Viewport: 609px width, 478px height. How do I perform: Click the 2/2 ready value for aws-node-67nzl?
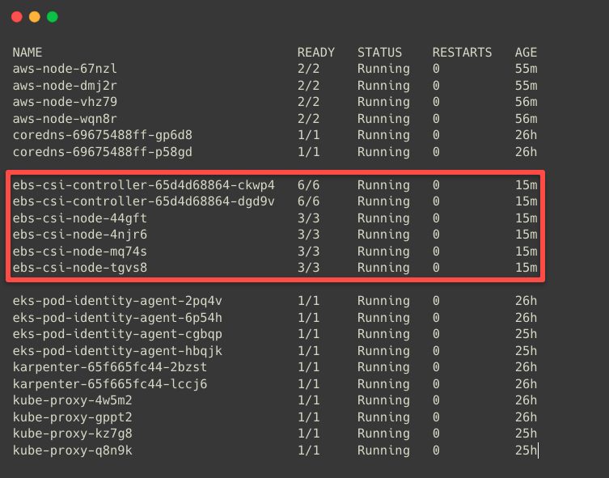pyautogui.click(x=308, y=69)
